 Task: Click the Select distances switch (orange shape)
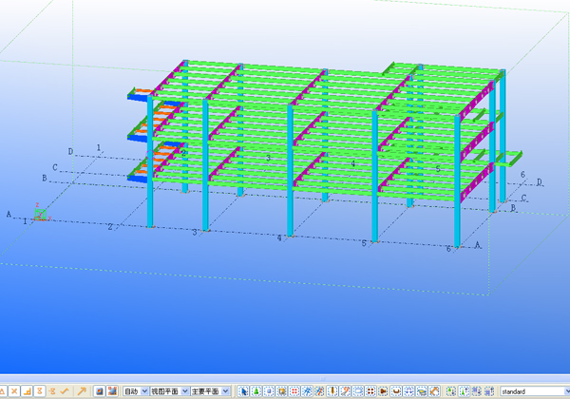point(434,391)
